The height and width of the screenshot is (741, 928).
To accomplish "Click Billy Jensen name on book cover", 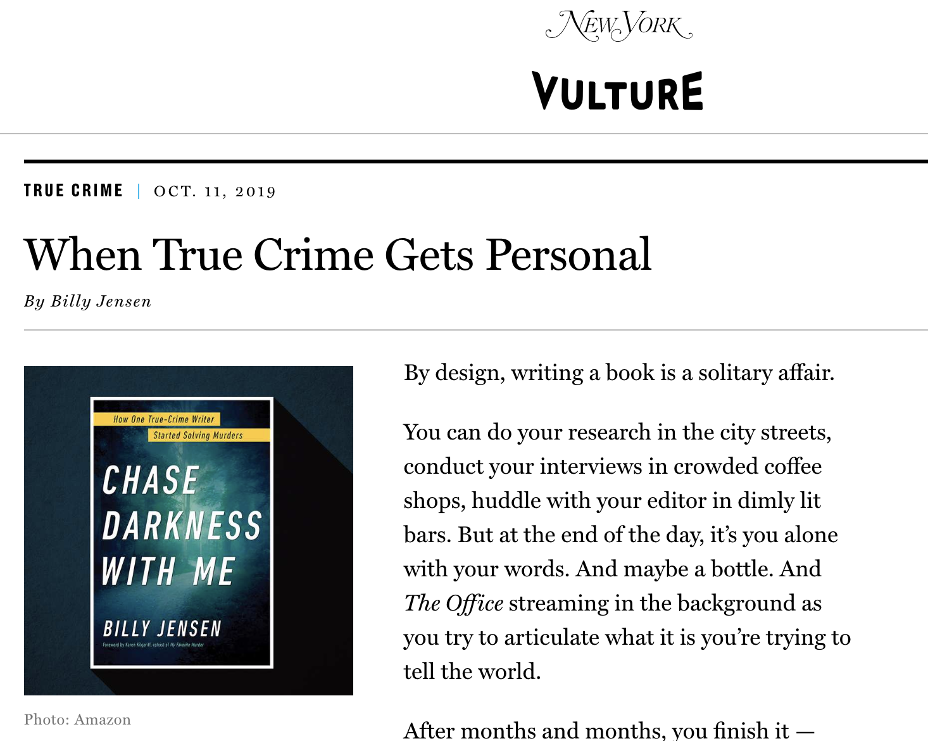I will point(162,628).
